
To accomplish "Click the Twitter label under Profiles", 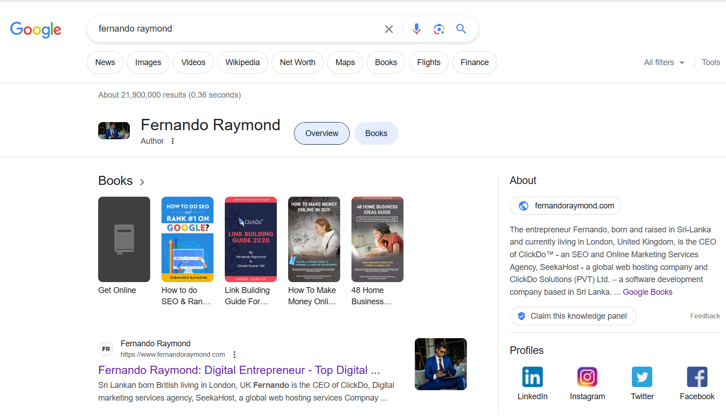I will pos(642,396).
